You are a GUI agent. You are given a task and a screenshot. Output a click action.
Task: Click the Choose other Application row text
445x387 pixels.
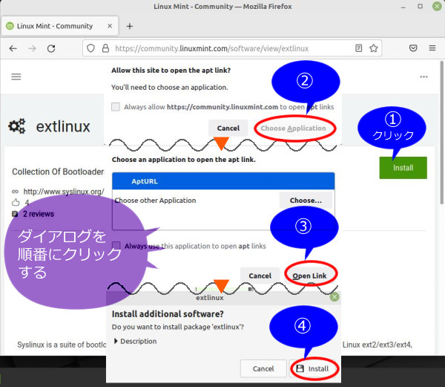155,201
